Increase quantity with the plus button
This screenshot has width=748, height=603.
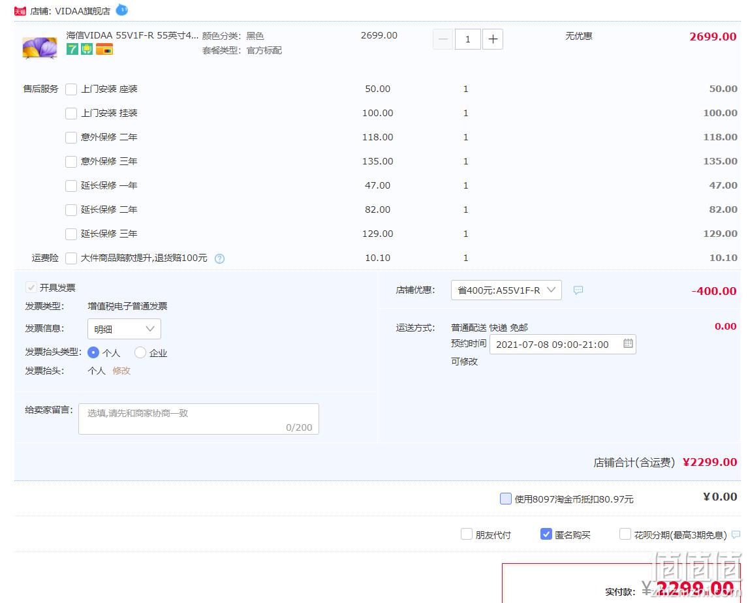(x=493, y=39)
